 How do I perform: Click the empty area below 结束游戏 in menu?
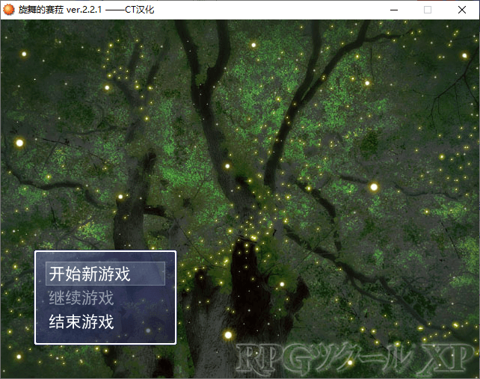[x=105, y=337]
